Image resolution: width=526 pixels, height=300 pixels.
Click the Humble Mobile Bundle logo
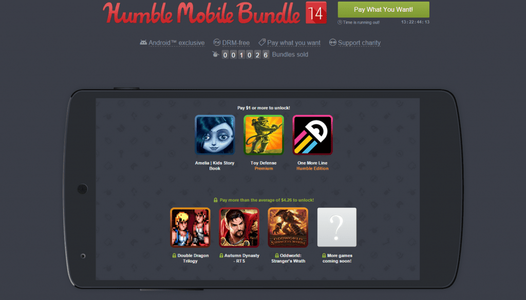201,13
